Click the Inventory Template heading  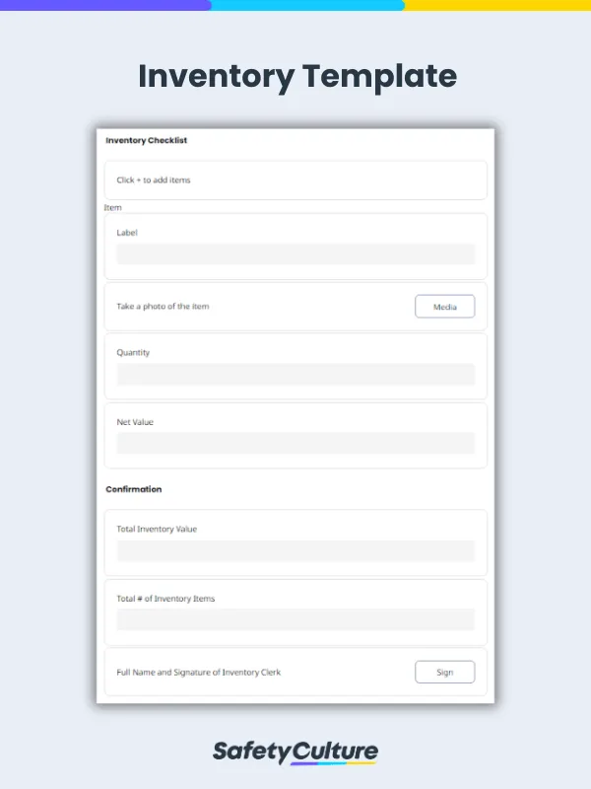[296, 76]
